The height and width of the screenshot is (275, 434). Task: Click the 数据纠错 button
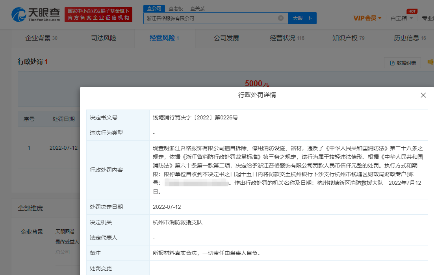tap(402, 63)
